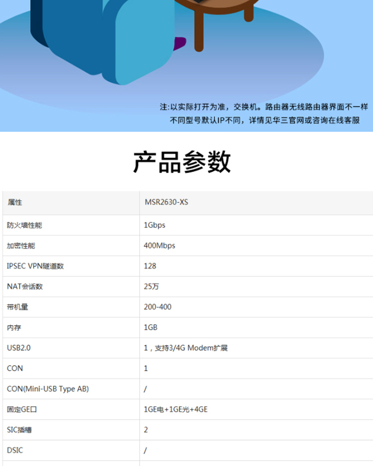Select the 产品参数 heading
The image size is (373, 466).
click(x=182, y=162)
